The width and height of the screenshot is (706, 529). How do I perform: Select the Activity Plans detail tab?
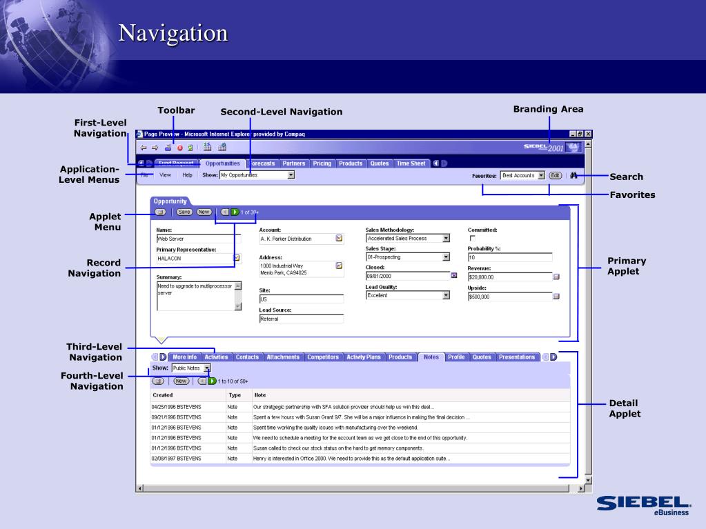coord(364,357)
